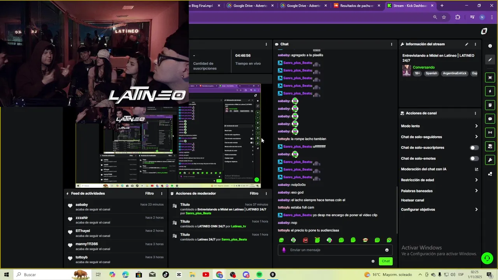Viewport: 498px width, 280px height.
Task: Switch to Stream - Kick Dashboard tab
Action: pos(410,6)
